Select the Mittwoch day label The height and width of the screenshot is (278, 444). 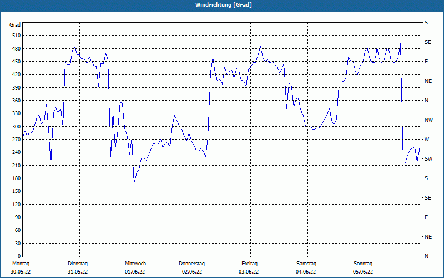[135, 264]
